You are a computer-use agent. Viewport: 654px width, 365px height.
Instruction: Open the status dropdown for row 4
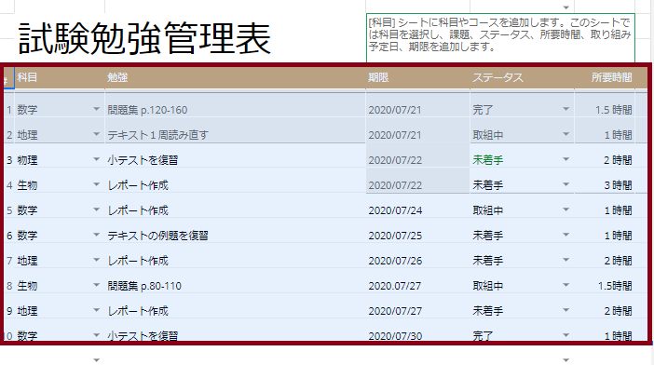[x=566, y=184]
